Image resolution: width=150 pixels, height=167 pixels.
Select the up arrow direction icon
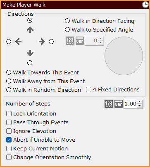point(30,30)
